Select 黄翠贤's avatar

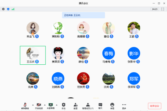coord(58,53)
